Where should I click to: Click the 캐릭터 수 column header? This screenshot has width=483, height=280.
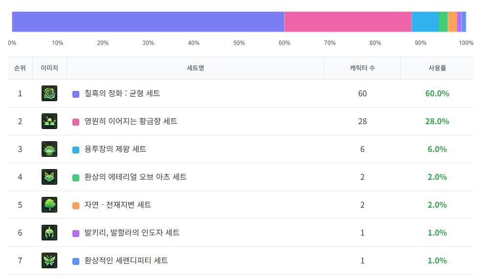click(x=362, y=68)
